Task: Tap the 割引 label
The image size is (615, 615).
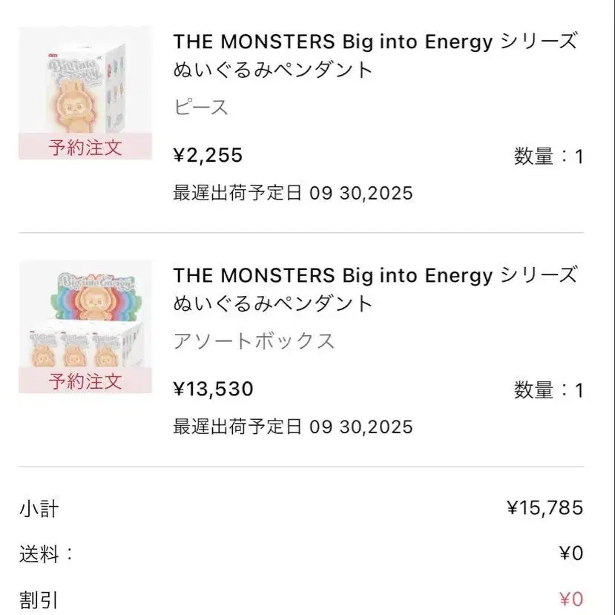Action: [x=39, y=600]
